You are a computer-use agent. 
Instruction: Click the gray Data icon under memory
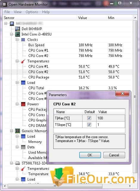coord(23,147)
